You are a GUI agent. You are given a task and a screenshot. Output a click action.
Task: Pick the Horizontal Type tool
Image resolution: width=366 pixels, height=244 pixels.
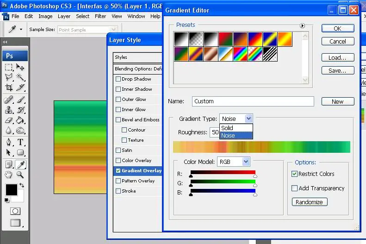tap(20, 142)
